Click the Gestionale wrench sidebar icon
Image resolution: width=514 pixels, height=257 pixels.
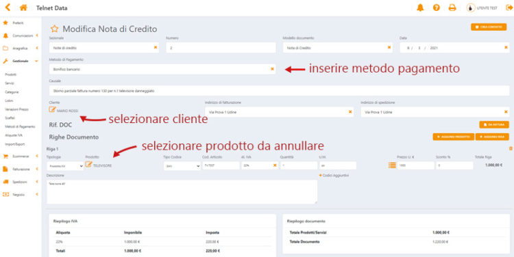click(x=5, y=61)
